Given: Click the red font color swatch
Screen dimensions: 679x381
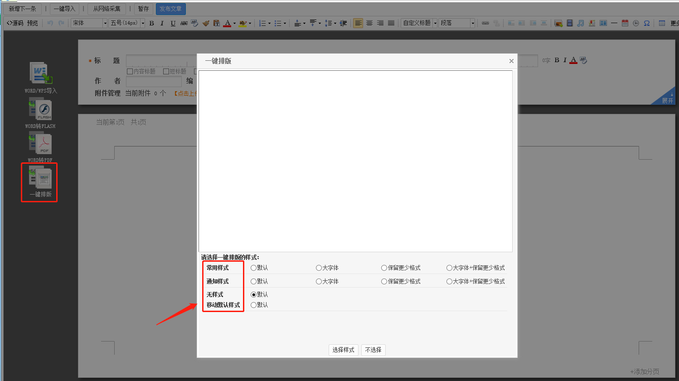Looking at the screenshot, I should (x=227, y=23).
